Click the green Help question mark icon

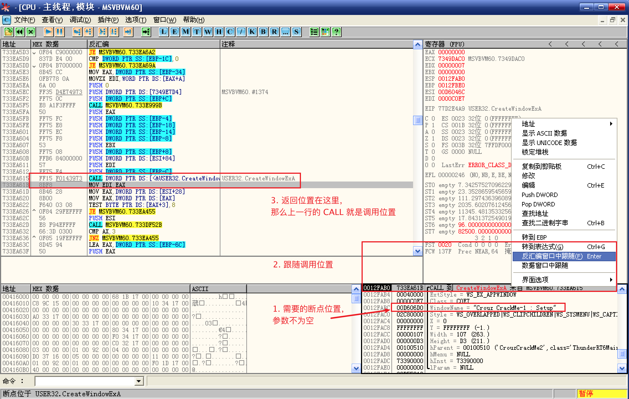336,32
